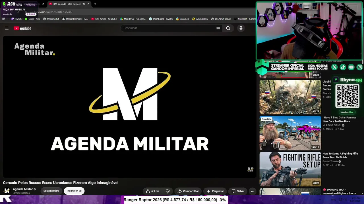
Task: Subscribe using the Inscrever-se button
Action: [74, 191]
